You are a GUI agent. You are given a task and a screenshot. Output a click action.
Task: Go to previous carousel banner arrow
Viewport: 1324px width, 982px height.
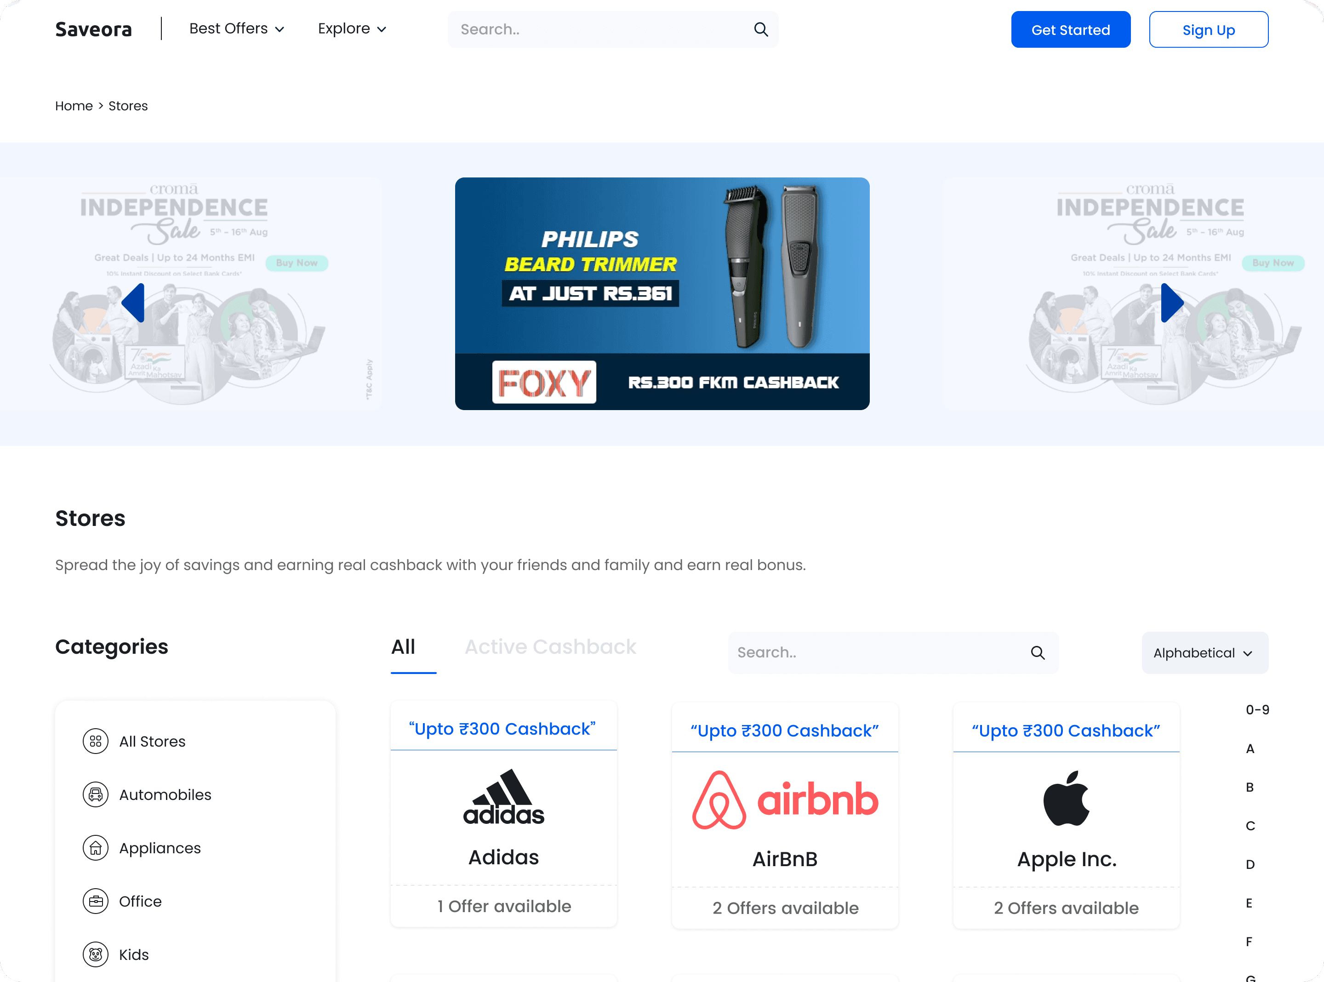[133, 303]
